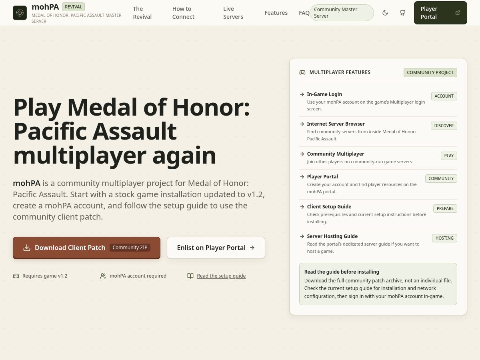This screenshot has width=480, height=360.
Task: Click the REVIVAL badge near the logo
Action: [x=73, y=7]
